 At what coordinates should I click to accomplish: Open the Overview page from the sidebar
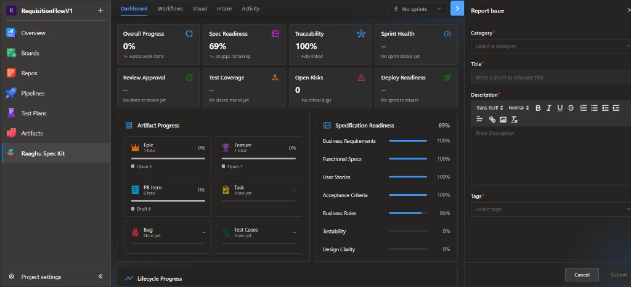pyautogui.click(x=55, y=33)
